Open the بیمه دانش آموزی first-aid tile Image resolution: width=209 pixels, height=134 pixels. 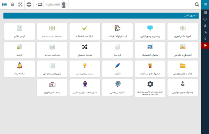(52, 88)
